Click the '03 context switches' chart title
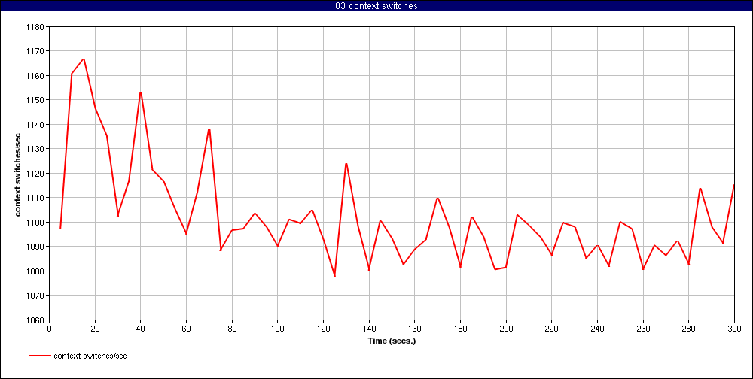753x379 pixels. coord(376,6)
